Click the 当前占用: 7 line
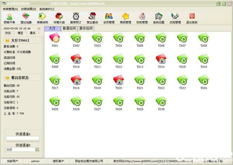The image size is (233, 165). tap(11, 91)
